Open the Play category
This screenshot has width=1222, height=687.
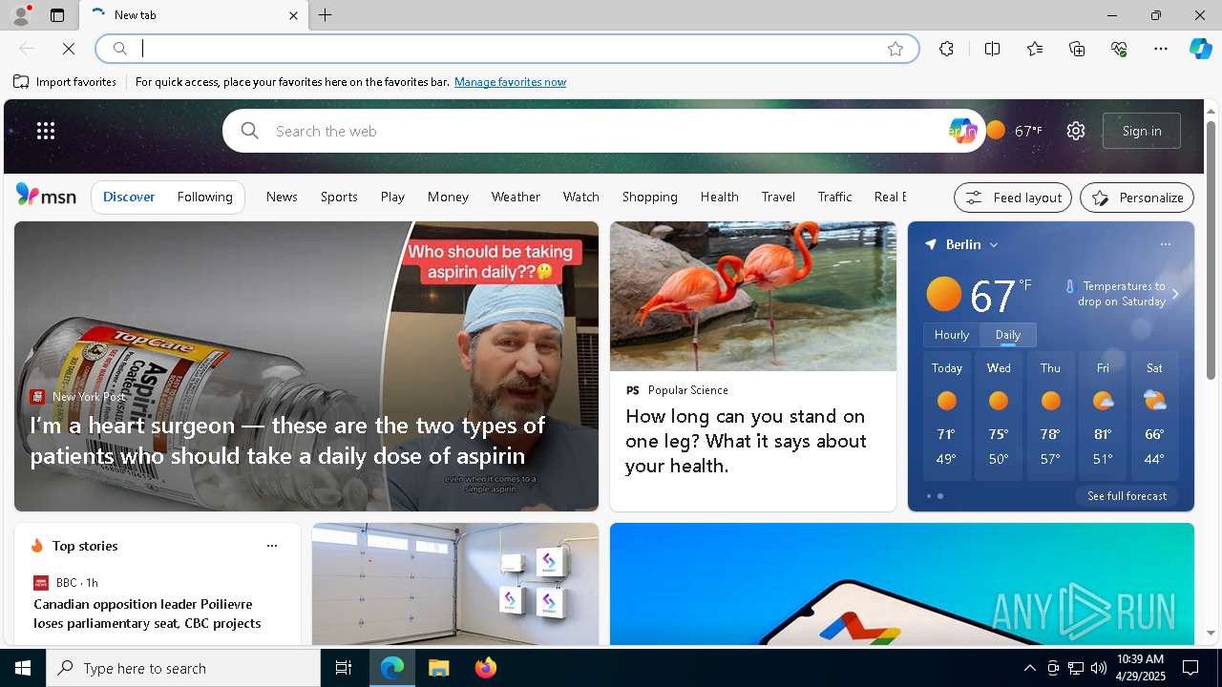[x=392, y=197]
